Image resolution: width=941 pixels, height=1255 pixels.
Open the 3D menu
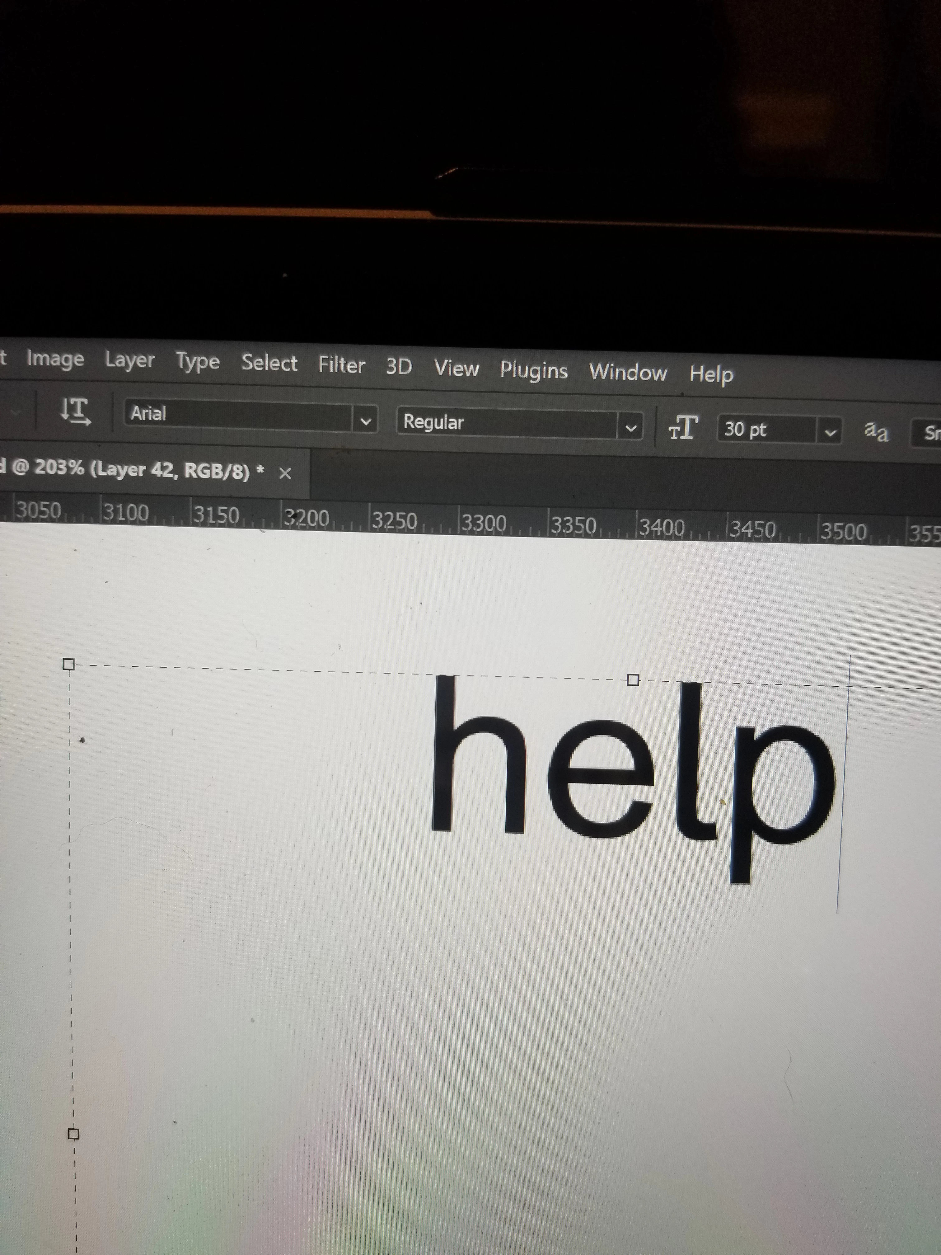click(x=399, y=367)
